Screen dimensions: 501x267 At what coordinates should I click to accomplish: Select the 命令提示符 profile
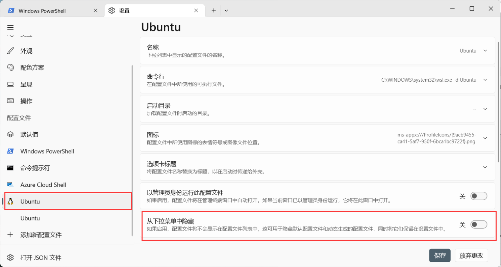point(68,168)
